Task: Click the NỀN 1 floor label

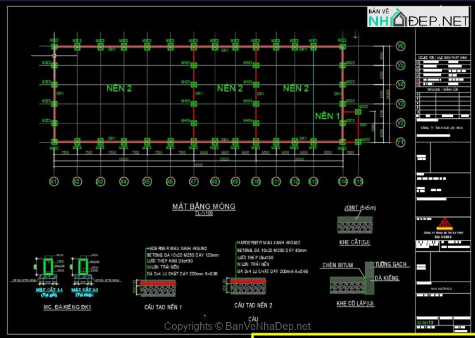Action: point(327,116)
